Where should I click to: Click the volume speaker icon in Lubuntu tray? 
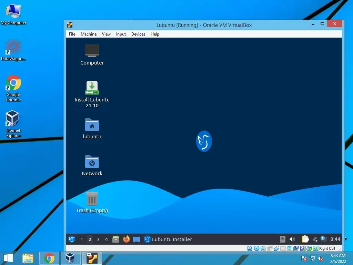(x=292, y=239)
